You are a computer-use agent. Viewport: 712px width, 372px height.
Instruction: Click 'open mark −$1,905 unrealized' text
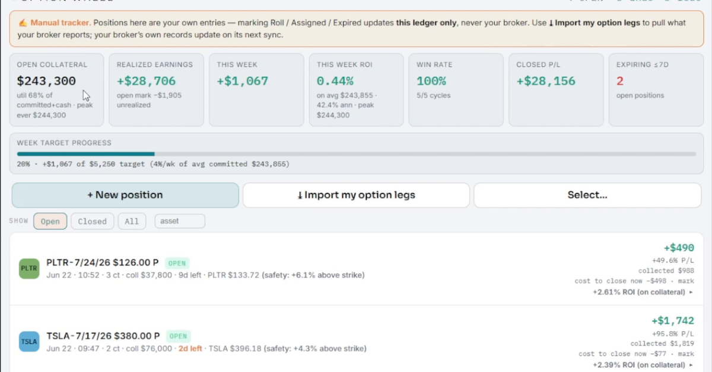149,100
